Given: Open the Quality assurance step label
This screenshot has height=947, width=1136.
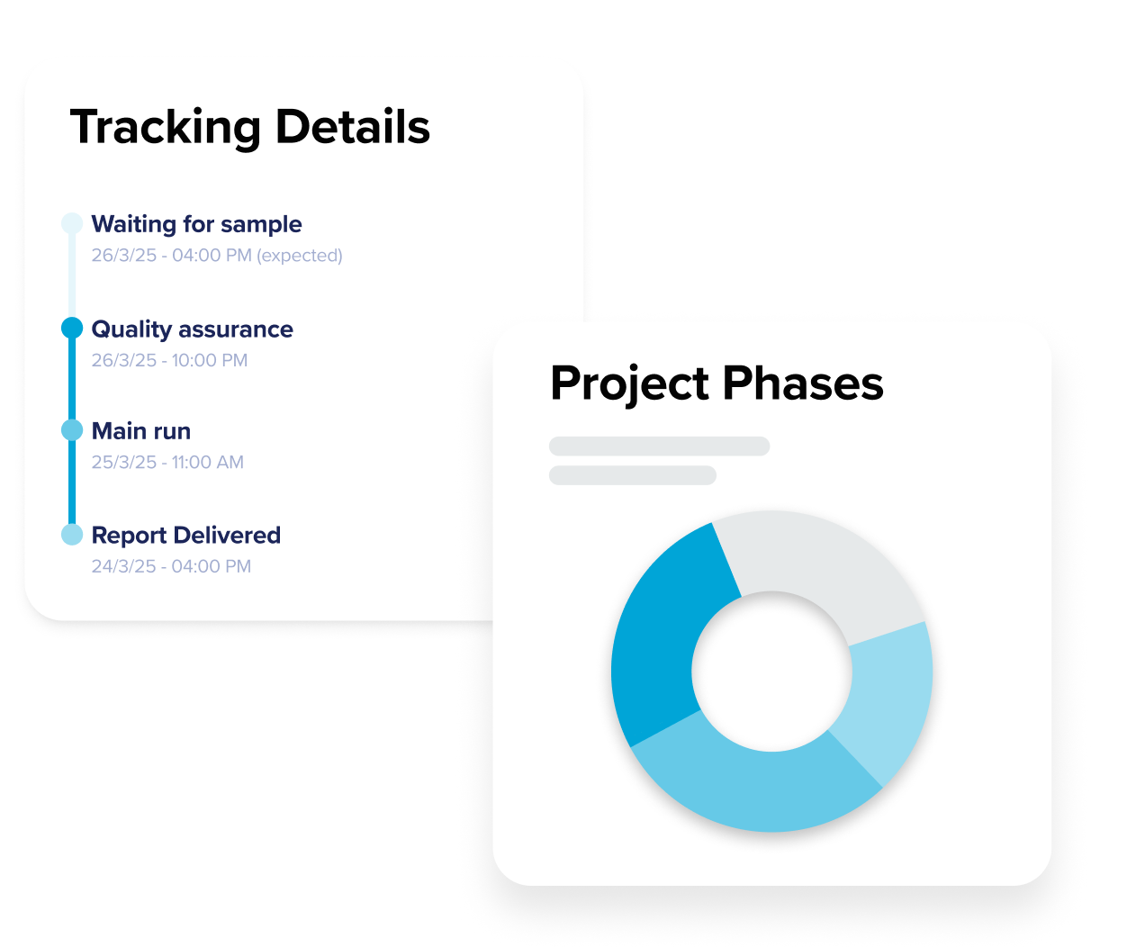Looking at the screenshot, I should point(192,329).
